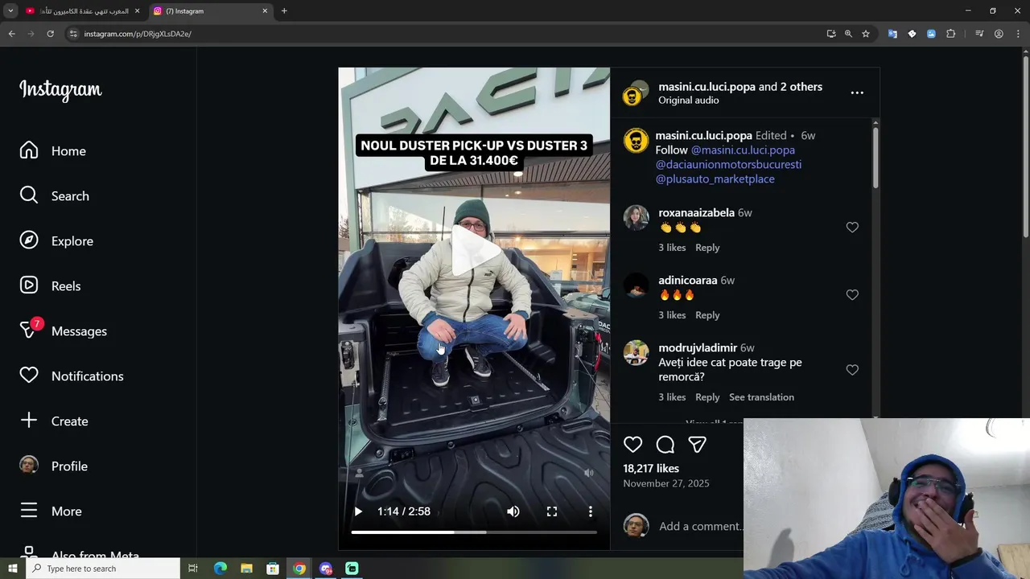Toggle the overlay mute icon on video
The image size is (1030, 579).
[x=589, y=474]
